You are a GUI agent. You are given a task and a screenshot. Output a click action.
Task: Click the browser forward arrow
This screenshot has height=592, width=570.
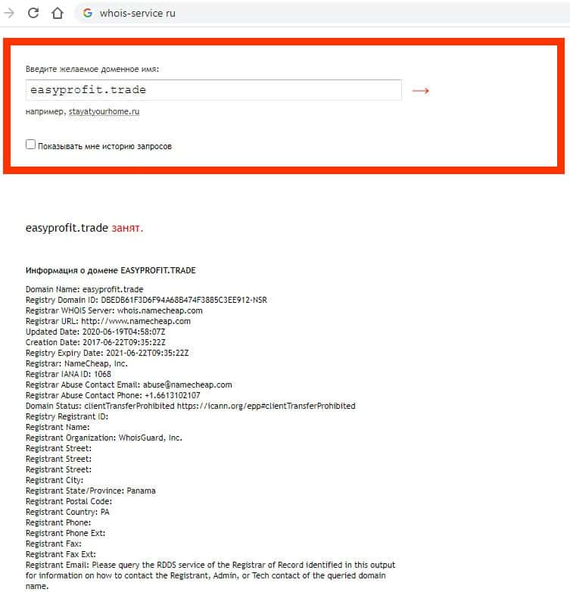coord(8,13)
